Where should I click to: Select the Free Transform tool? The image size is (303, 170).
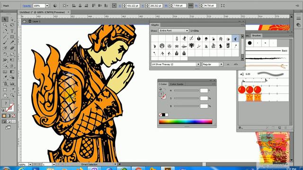(x=12, y=60)
